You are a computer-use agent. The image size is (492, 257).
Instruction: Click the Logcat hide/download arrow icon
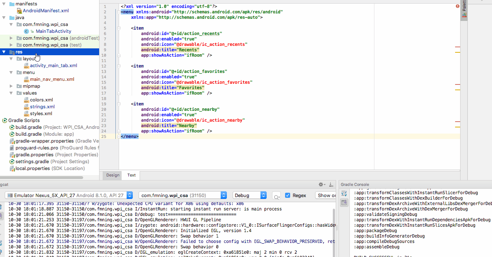(331, 184)
